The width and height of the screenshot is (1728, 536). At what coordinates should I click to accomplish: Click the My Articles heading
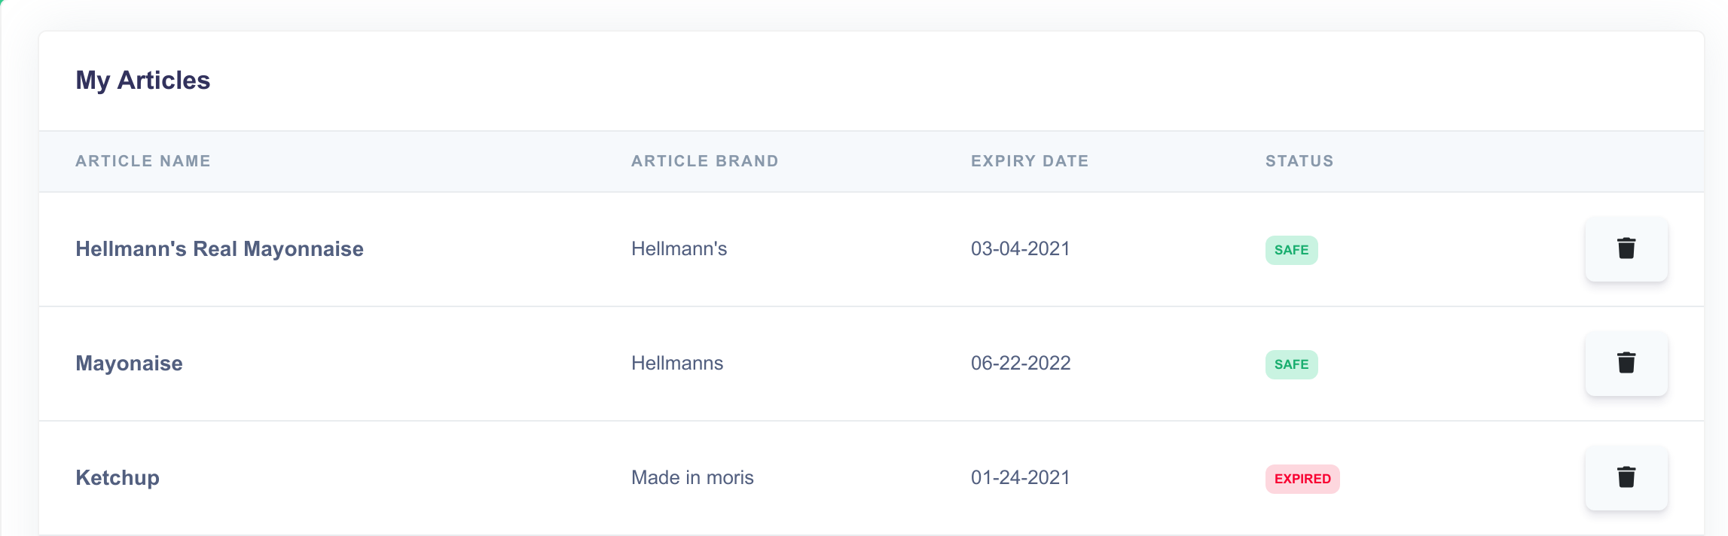coord(142,81)
